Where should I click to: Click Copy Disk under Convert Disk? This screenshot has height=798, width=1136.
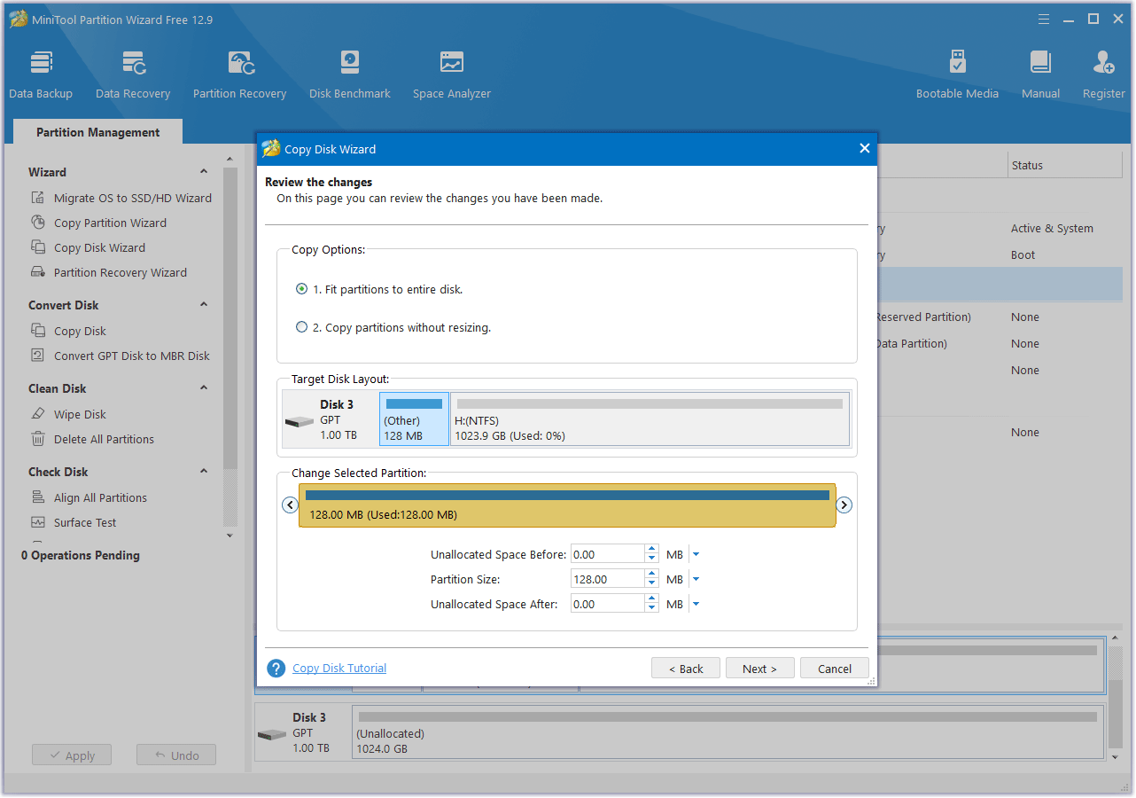(80, 331)
